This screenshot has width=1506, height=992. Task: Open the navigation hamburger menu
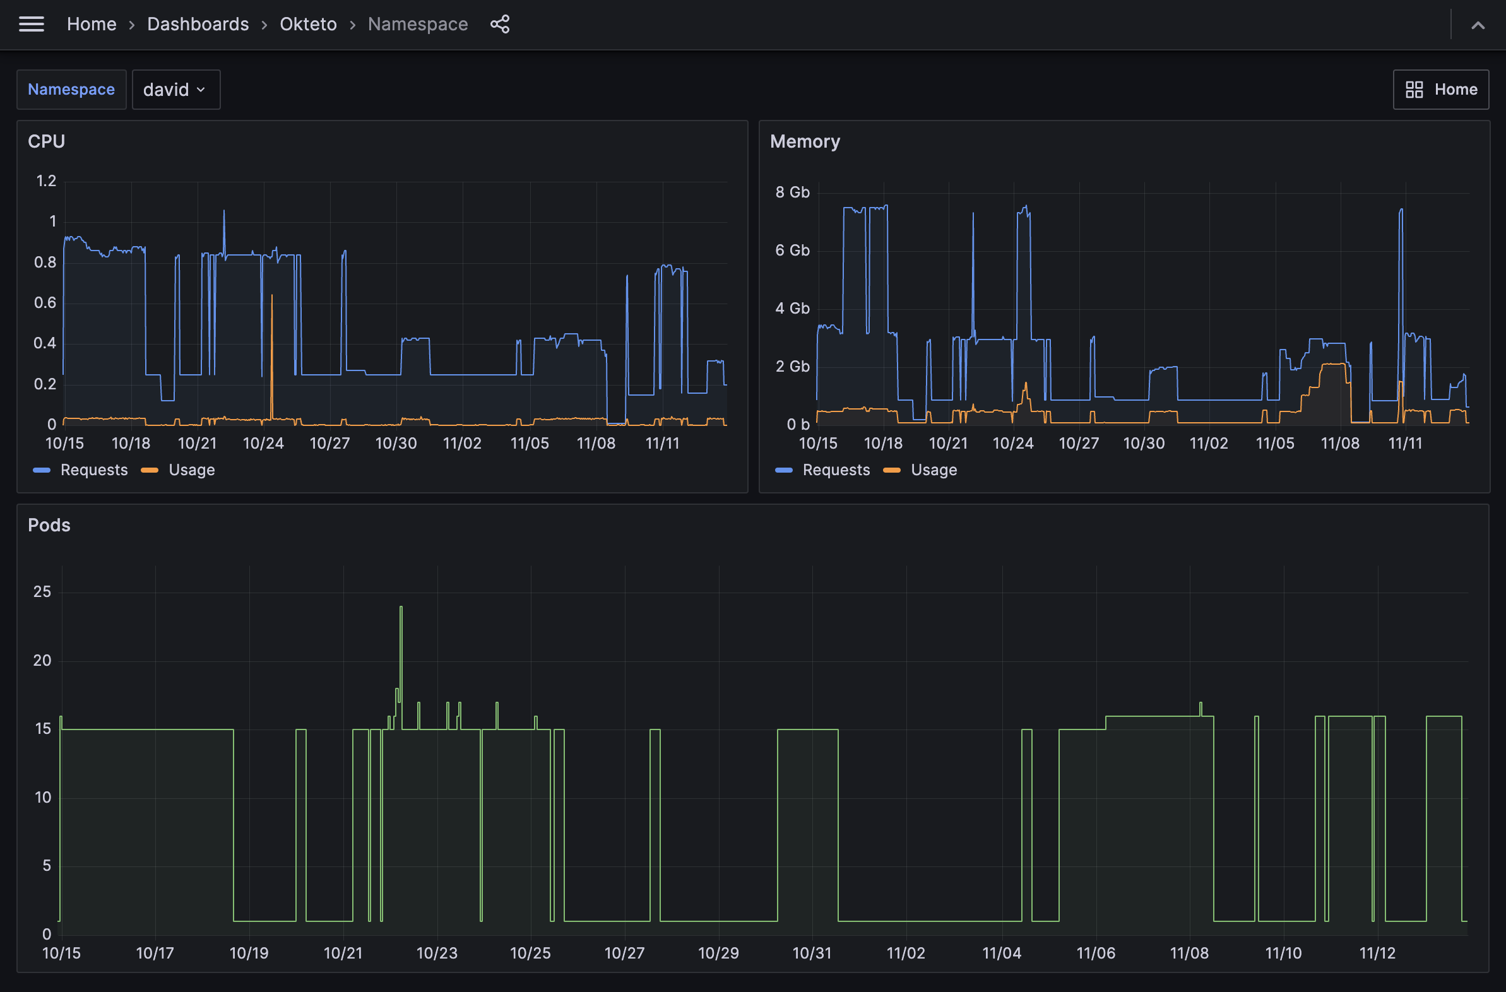[x=31, y=24]
